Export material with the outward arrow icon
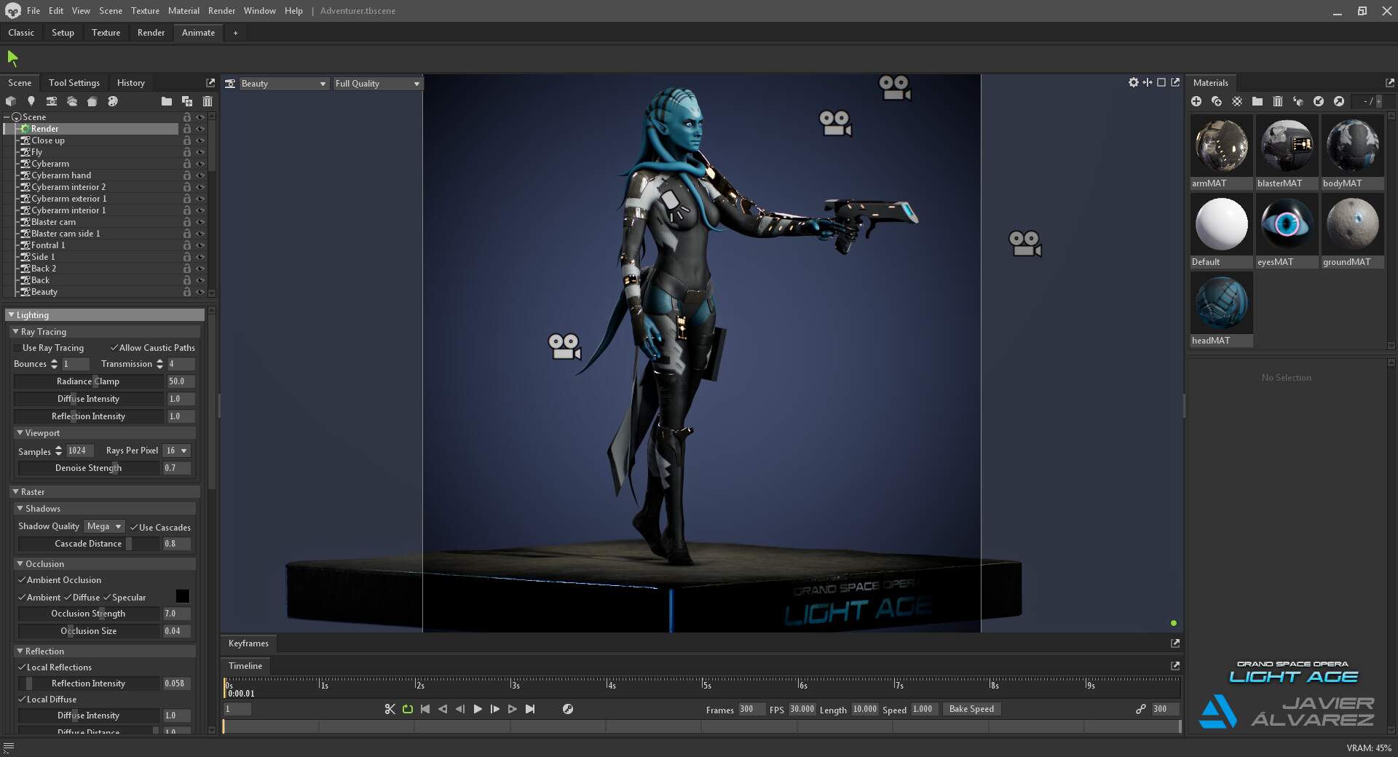Viewport: 1398px width, 757px height. tap(1339, 101)
